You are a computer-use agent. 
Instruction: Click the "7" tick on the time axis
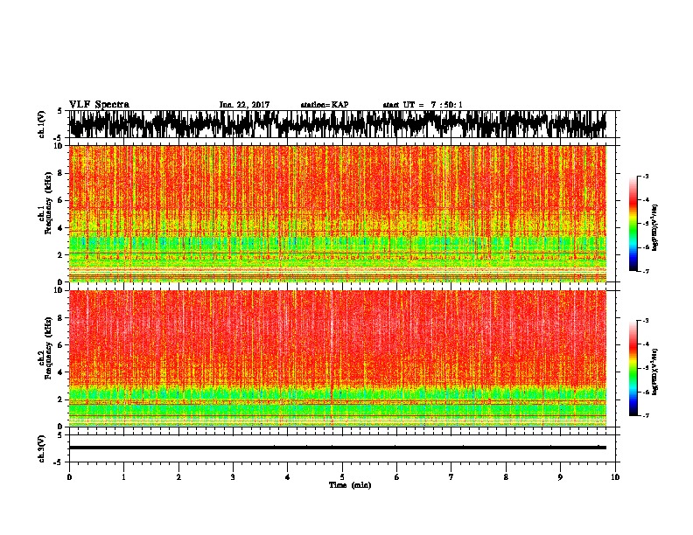tap(451, 477)
